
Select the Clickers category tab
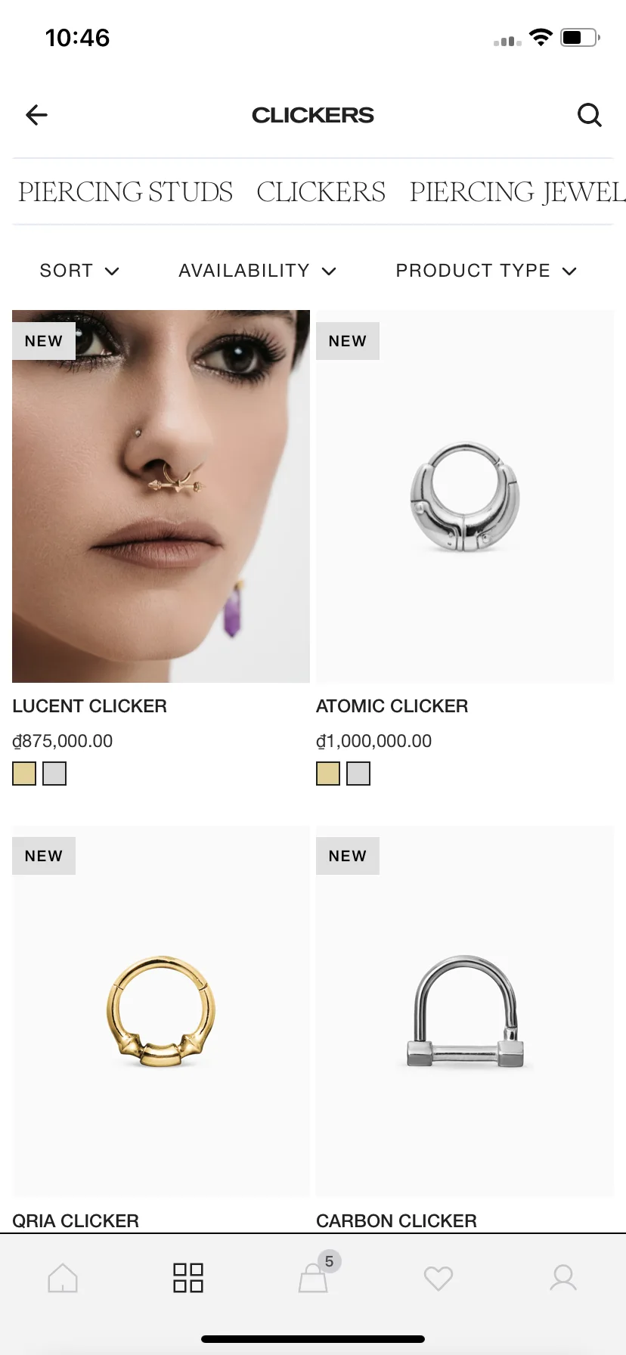(x=321, y=192)
